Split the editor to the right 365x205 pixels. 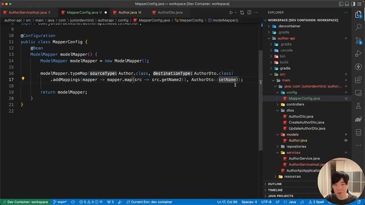coord(249,13)
